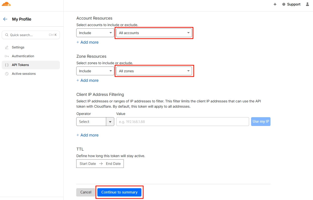Click Add more under Zone Resources
This screenshot has height=200, width=313.
tap(88, 81)
